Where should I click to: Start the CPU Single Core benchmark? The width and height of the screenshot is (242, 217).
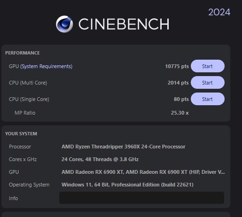click(208, 99)
